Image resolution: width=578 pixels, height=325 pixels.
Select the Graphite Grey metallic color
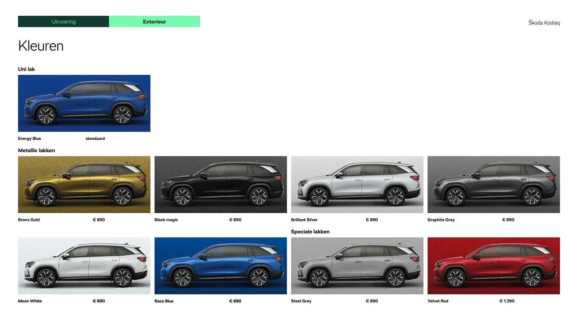point(494,184)
